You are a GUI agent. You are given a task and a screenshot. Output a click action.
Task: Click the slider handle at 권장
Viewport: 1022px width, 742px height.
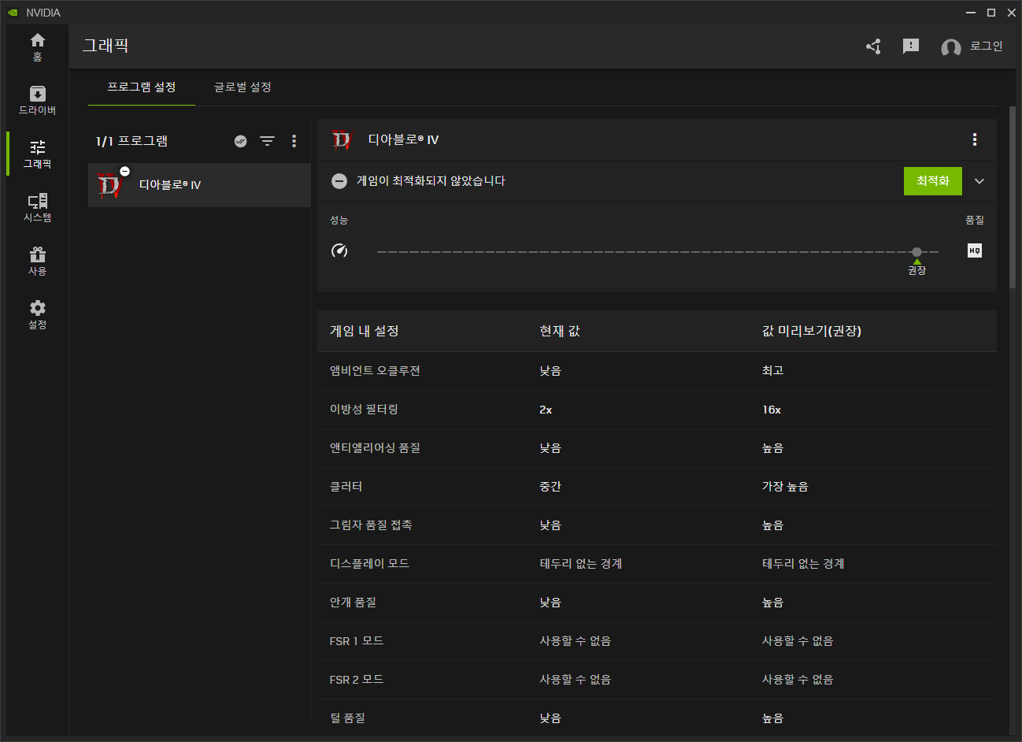916,252
